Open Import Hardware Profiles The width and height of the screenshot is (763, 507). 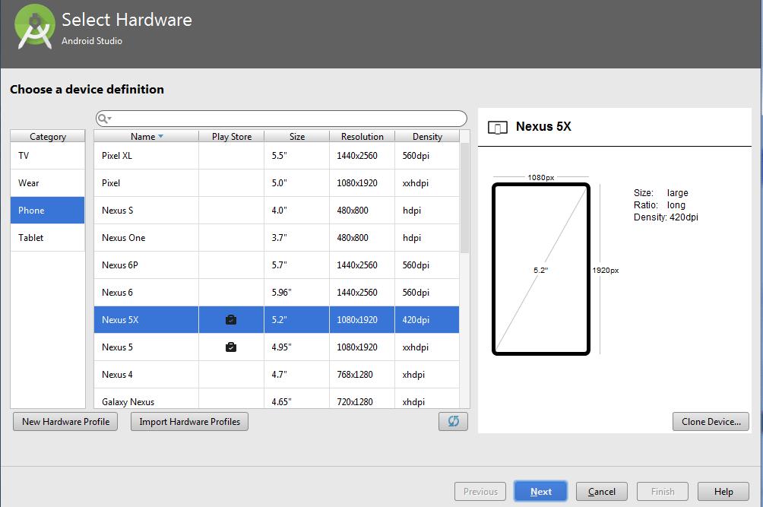pyautogui.click(x=188, y=421)
